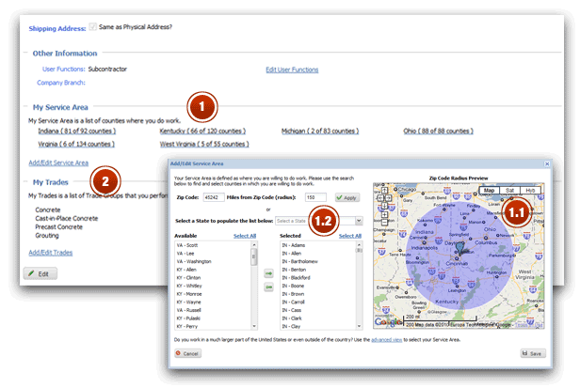Select VA - Scott in Available list
The image size is (580, 388).
click(x=213, y=245)
